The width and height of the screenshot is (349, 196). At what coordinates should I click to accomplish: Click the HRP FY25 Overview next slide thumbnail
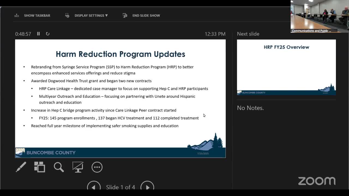coord(286,68)
